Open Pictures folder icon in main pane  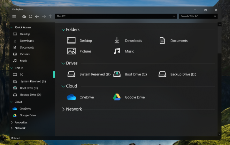72,51
